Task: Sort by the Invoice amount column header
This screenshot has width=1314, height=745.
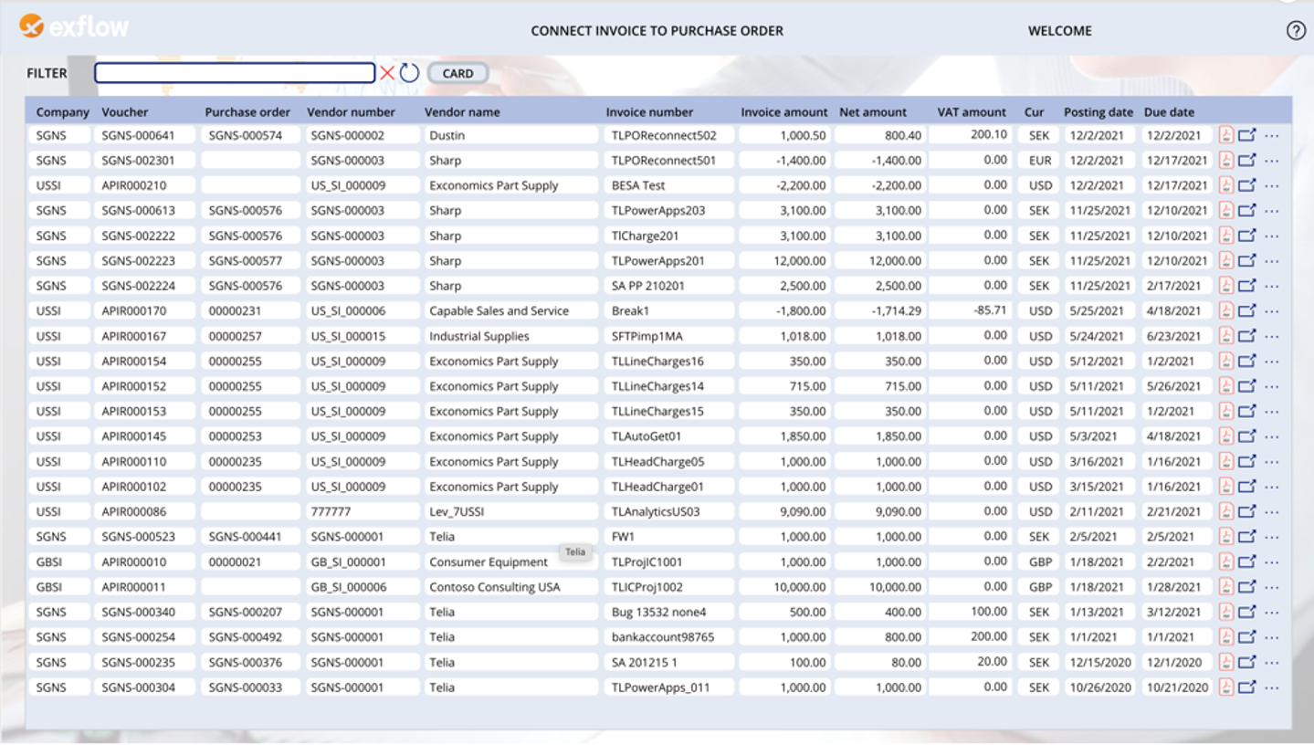Action: coord(783,112)
